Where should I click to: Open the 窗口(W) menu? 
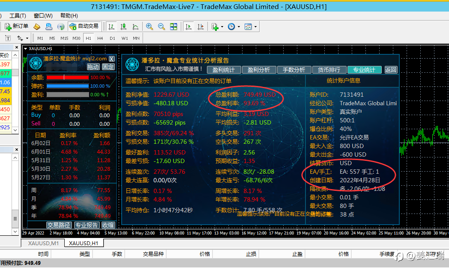pyautogui.click(x=43, y=16)
